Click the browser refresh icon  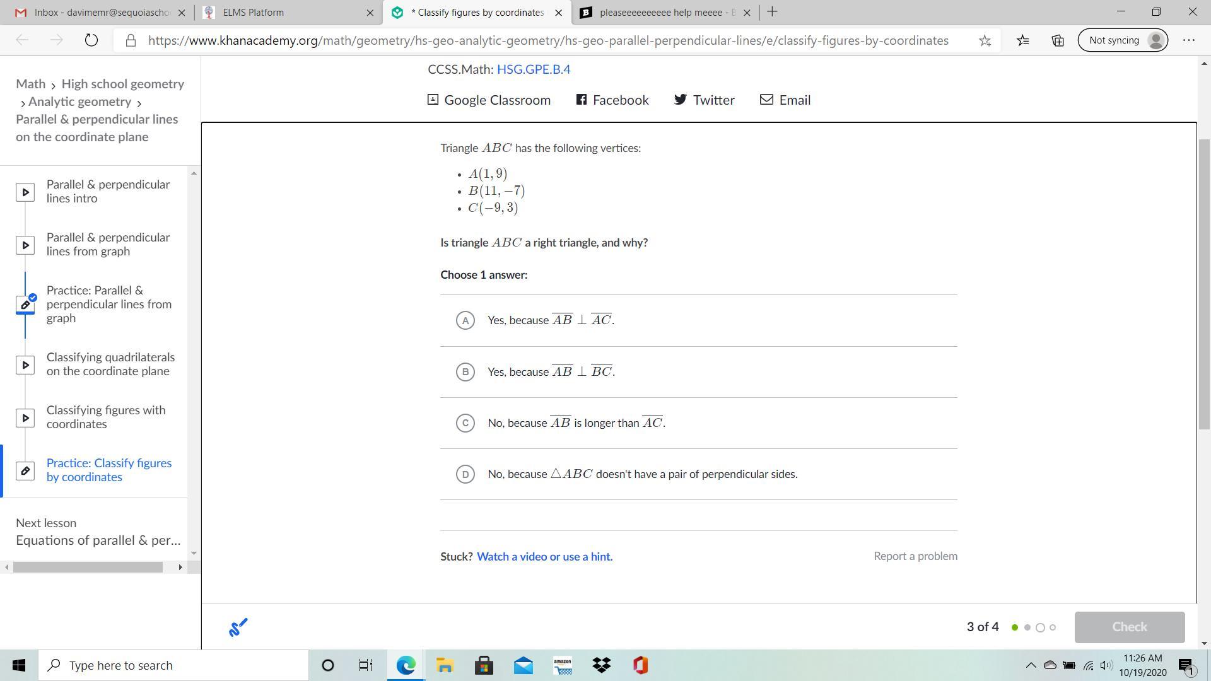(91, 40)
